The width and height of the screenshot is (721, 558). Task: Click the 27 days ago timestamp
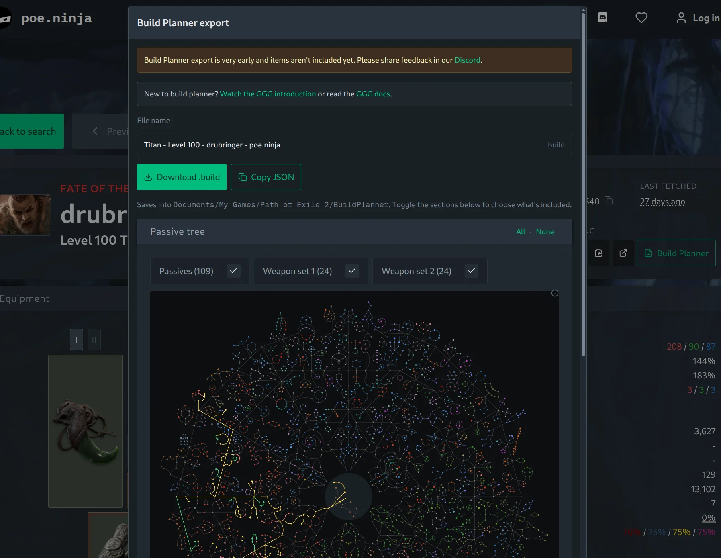(x=663, y=202)
